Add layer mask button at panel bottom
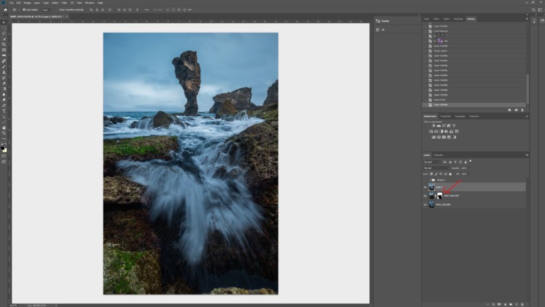 [499, 304]
